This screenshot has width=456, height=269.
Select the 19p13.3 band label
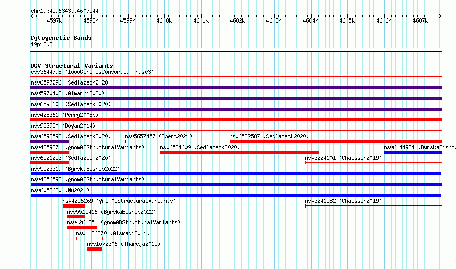(x=42, y=44)
